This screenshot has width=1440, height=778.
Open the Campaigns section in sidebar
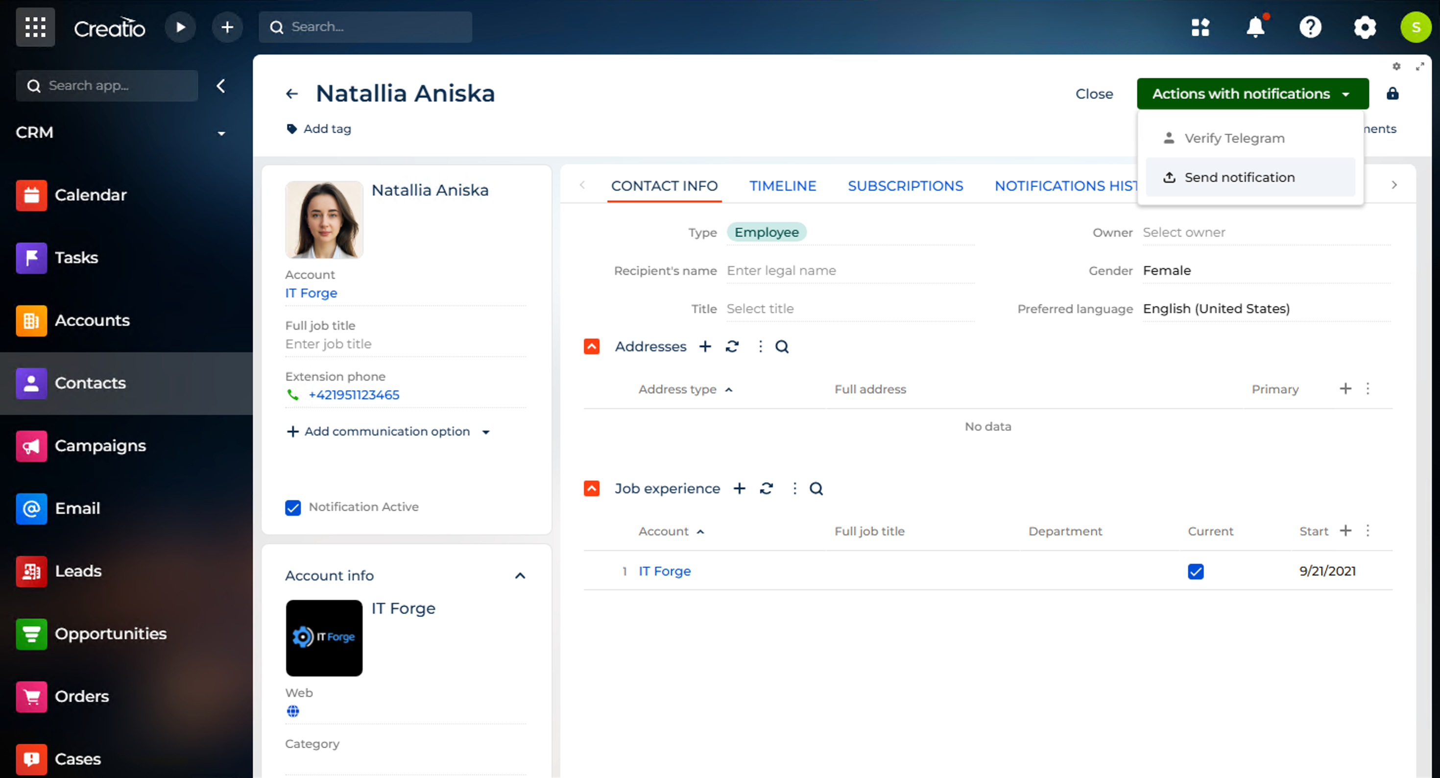[100, 446]
